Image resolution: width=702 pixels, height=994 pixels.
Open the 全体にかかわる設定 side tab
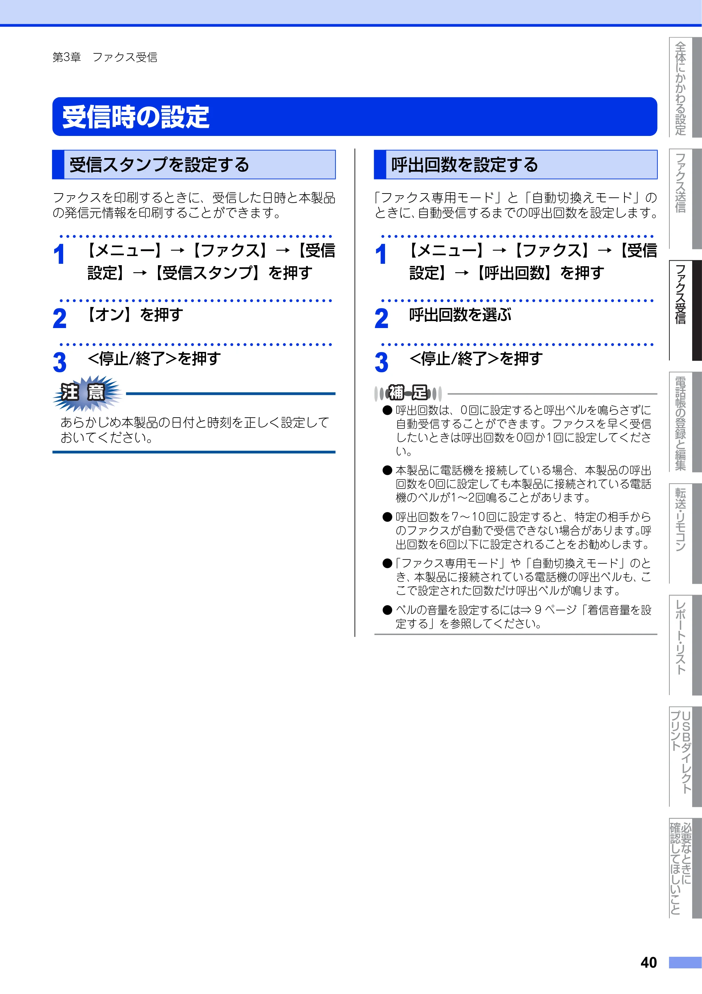click(685, 87)
